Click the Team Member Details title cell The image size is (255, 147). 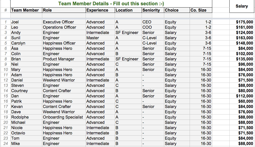tap(111, 4)
